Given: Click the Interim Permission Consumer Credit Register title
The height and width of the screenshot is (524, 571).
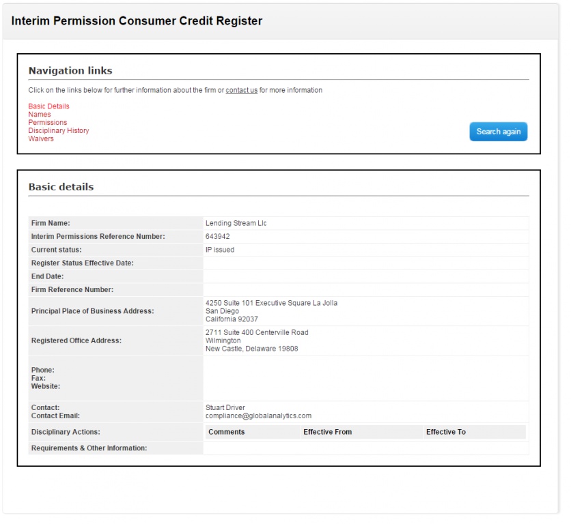Looking at the screenshot, I should tap(137, 21).
